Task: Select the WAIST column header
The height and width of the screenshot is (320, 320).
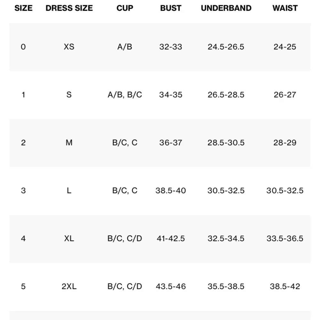Action: pyautogui.click(x=285, y=8)
